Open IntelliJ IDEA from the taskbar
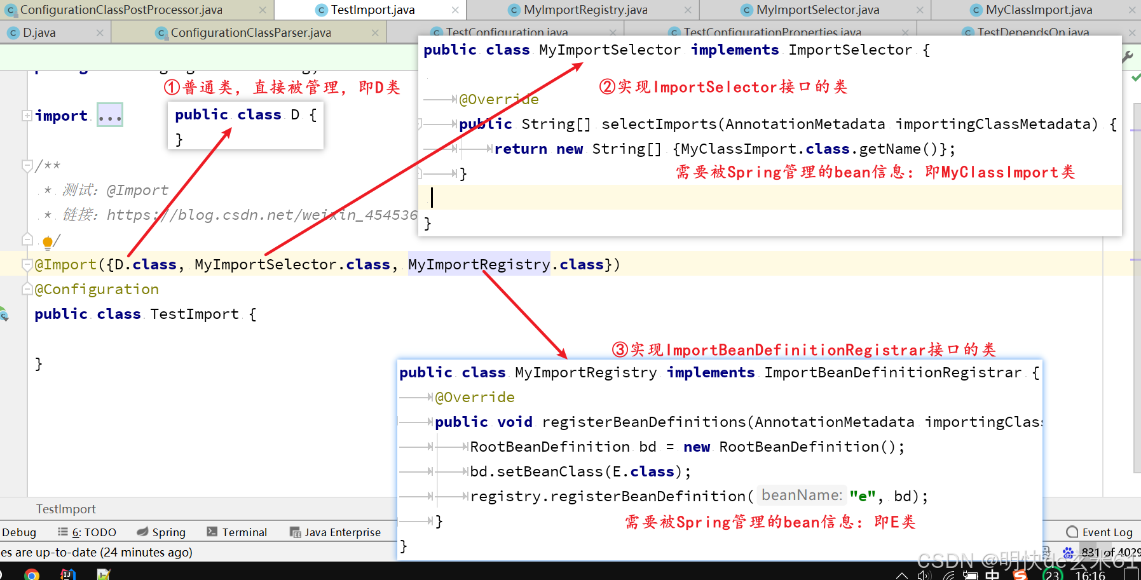The image size is (1141, 580). (x=68, y=574)
